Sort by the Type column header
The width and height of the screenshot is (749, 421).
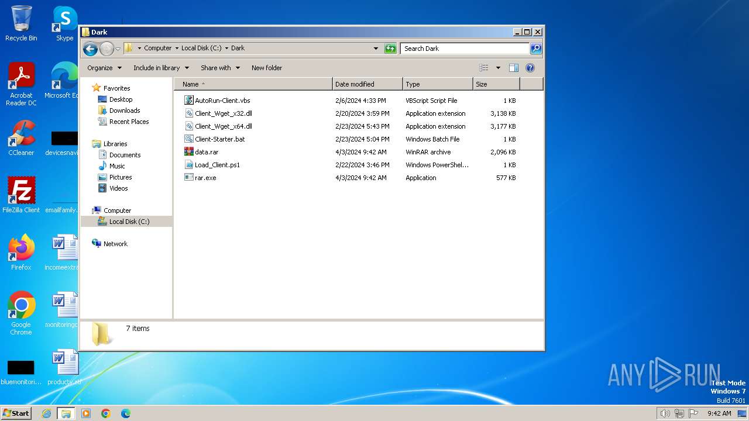point(438,84)
